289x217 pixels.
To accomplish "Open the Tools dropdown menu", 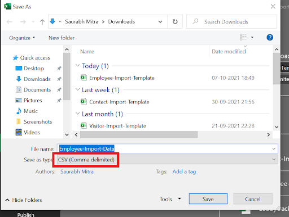I will (x=170, y=199).
